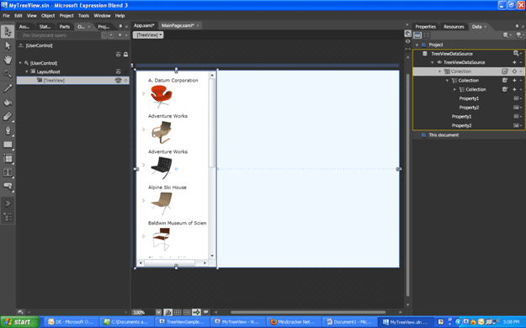
Task: Open the Assets chevron in toolbox
Action: [8, 204]
